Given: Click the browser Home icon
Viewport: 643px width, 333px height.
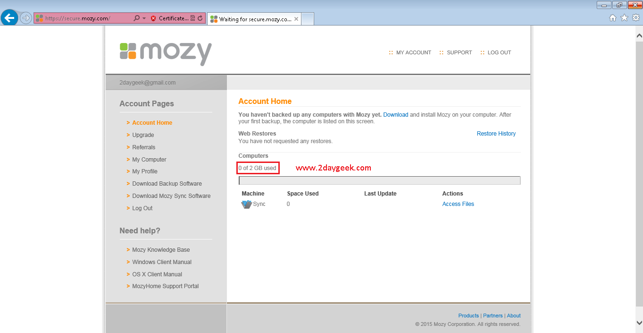Looking at the screenshot, I should [x=613, y=18].
